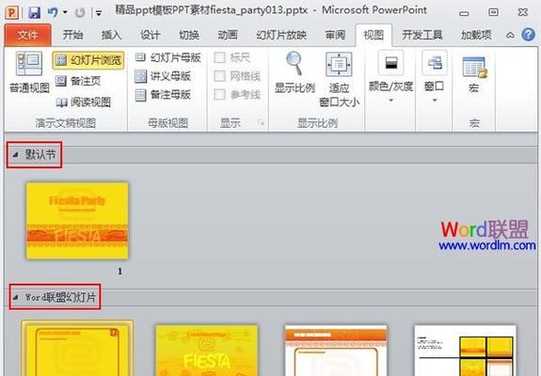
Task: Open Notes Page view (备注页)
Action: pyautogui.click(x=78, y=81)
